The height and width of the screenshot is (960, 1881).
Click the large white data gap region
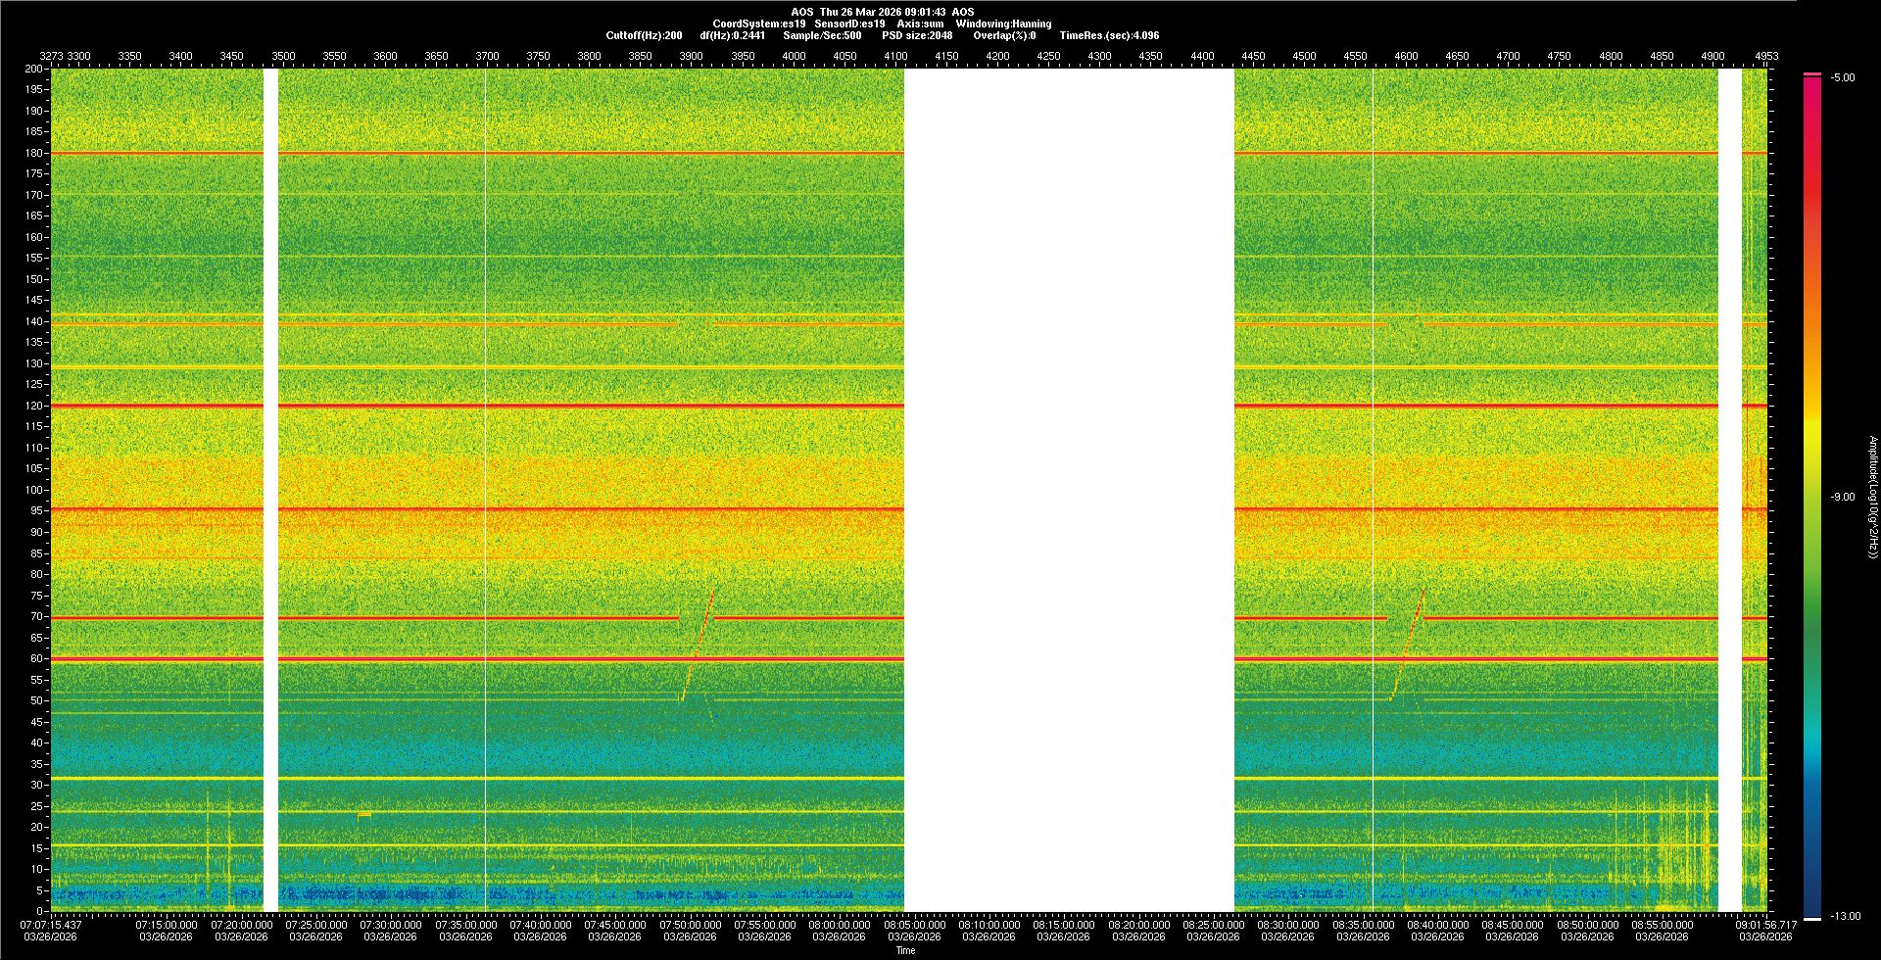pyautogui.click(x=1068, y=490)
